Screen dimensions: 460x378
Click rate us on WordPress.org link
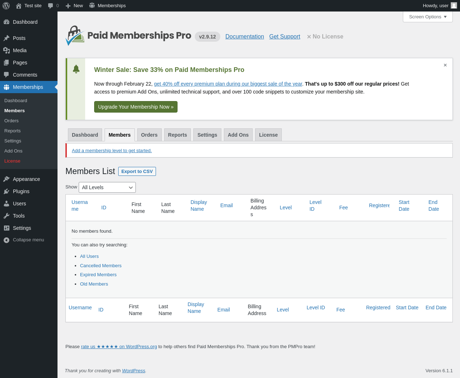(x=119, y=347)
